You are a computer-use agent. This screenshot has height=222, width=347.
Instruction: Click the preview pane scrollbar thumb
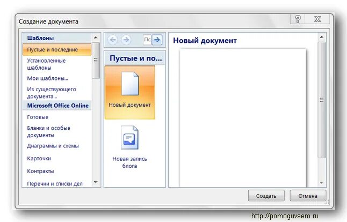point(322,100)
